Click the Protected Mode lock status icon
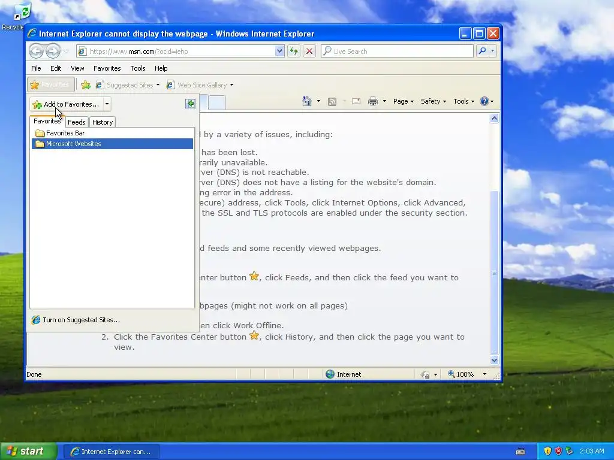614x460 pixels. tap(425, 374)
